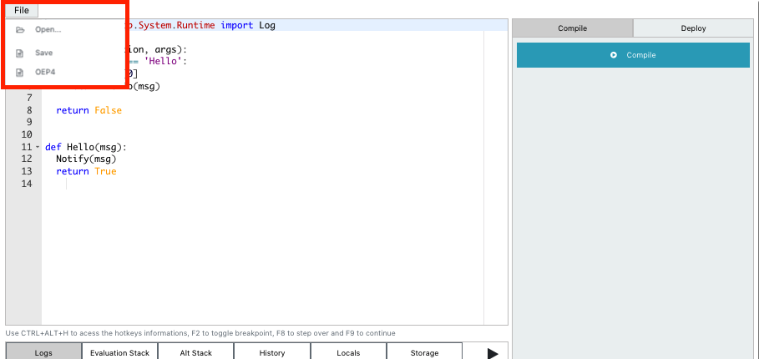Switch to the Alt Stack tab
This screenshot has width=759, height=359.
196,352
